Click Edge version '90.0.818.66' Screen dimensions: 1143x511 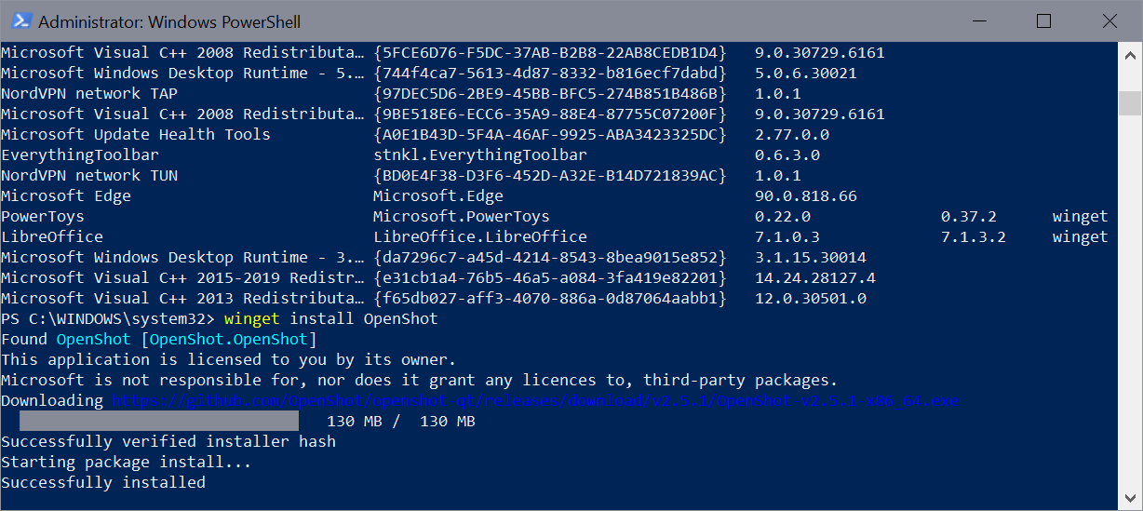pos(806,196)
